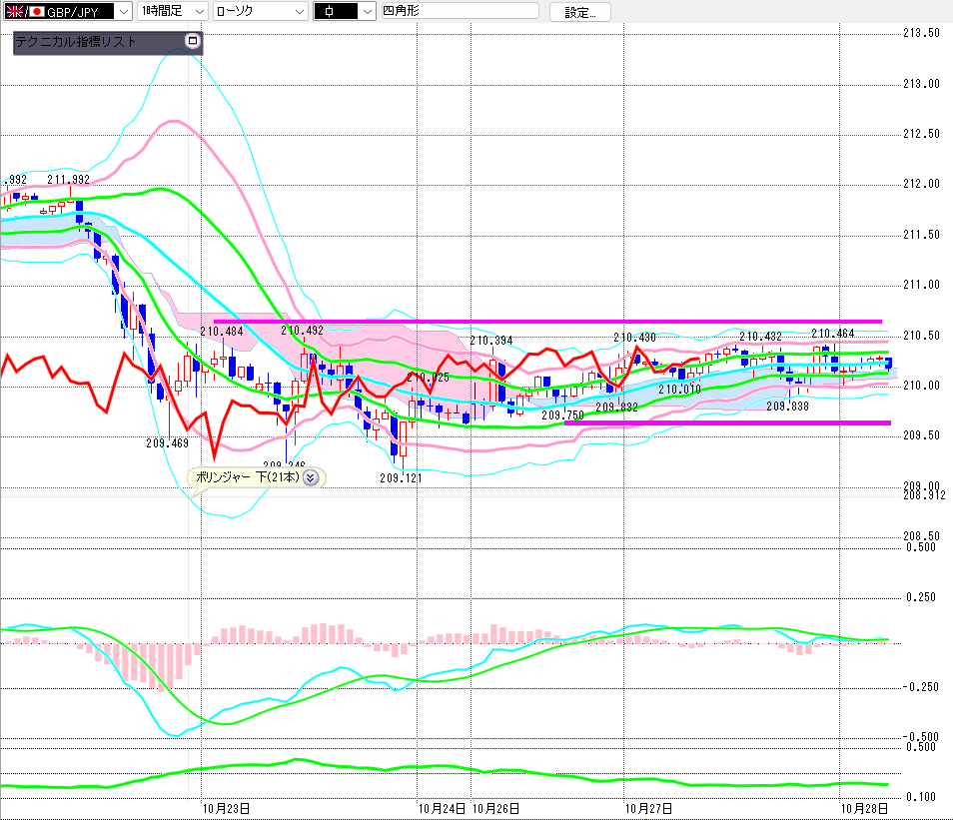Click the 210.484 price label

[221, 332]
